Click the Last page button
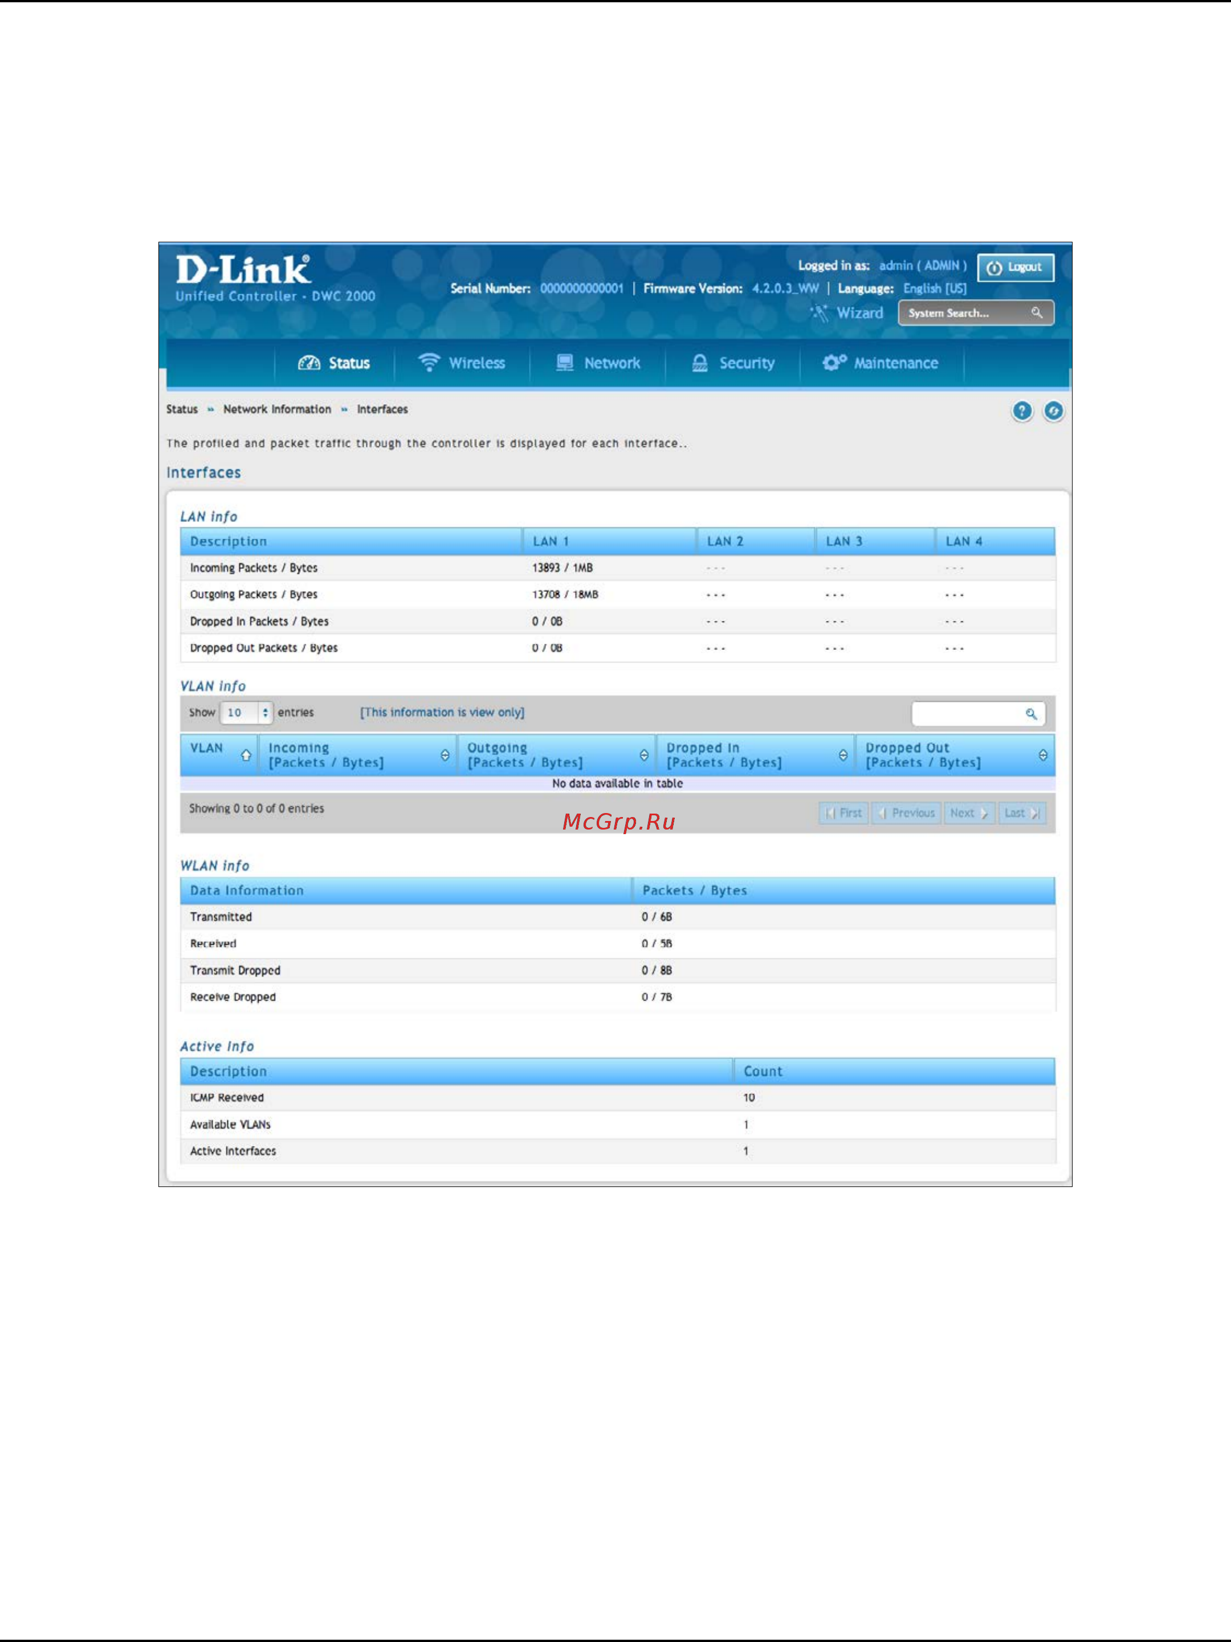 pyautogui.click(x=1022, y=813)
